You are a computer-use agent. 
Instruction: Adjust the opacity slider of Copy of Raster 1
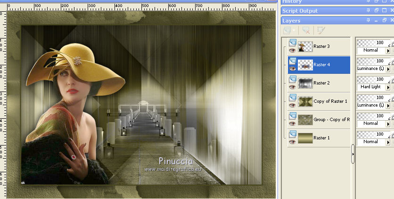(373, 98)
